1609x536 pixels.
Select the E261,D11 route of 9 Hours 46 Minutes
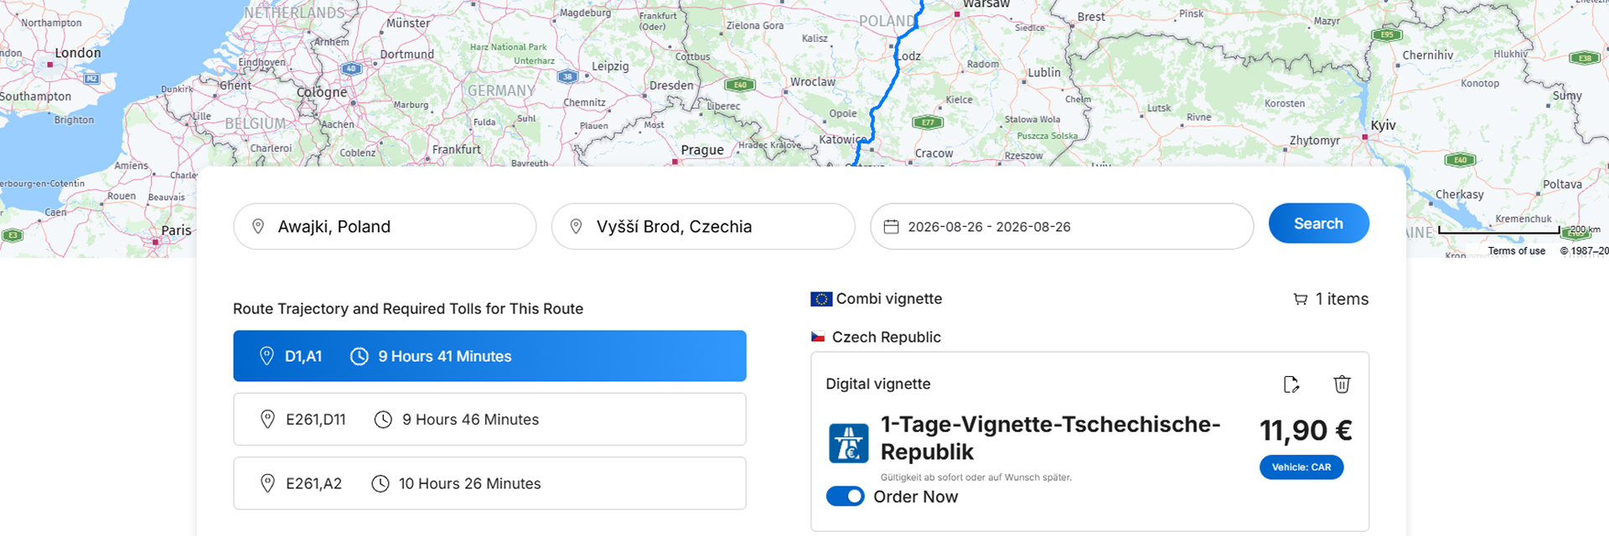[x=489, y=420]
